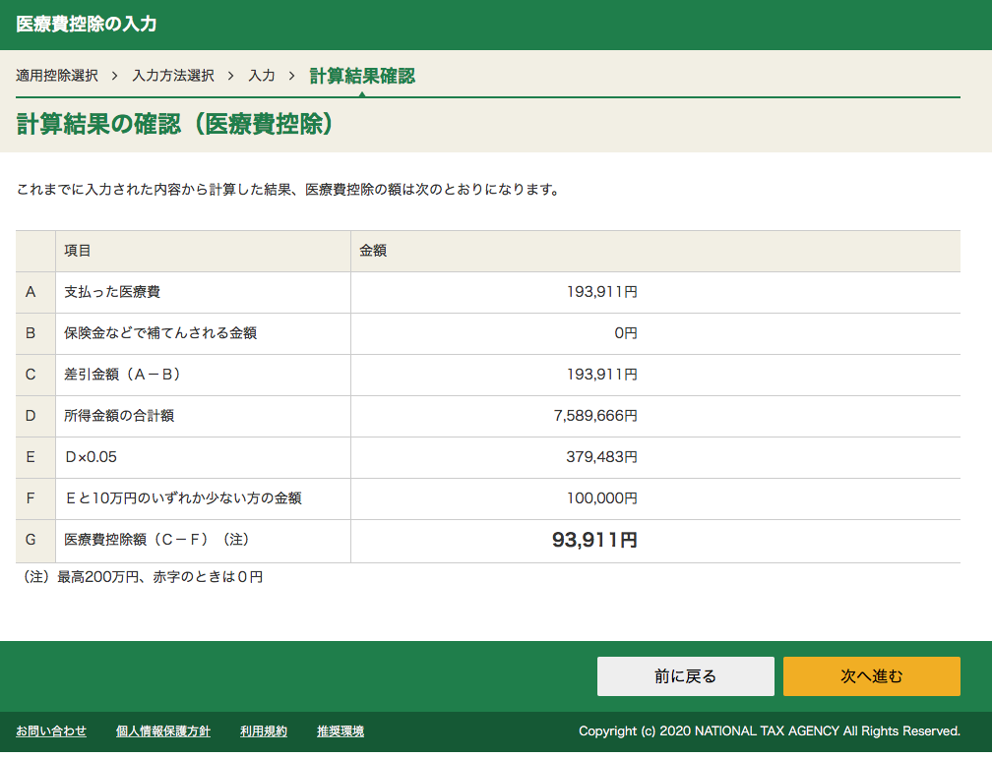The width and height of the screenshot is (992, 758).
Task: Click the 支払った医療費 row label
Action: pos(111,292)
